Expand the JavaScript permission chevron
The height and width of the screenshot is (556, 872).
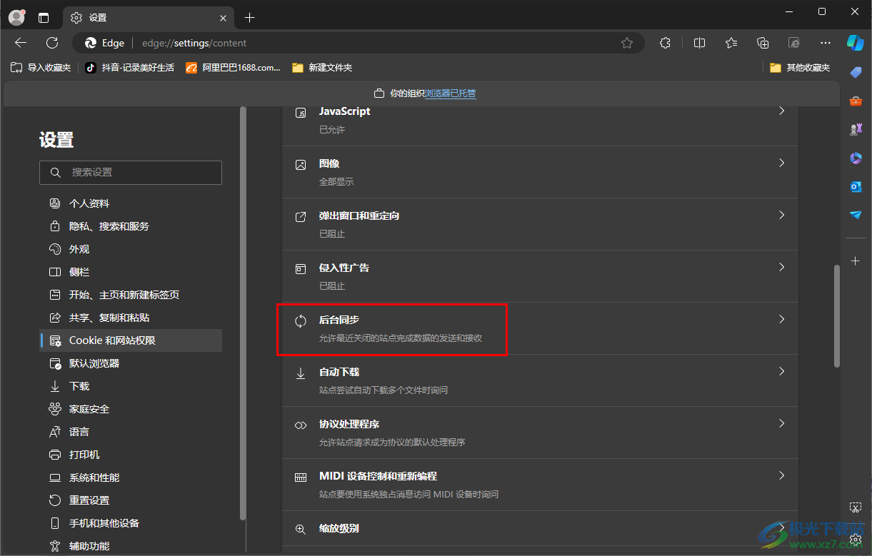tap(781, 111)
